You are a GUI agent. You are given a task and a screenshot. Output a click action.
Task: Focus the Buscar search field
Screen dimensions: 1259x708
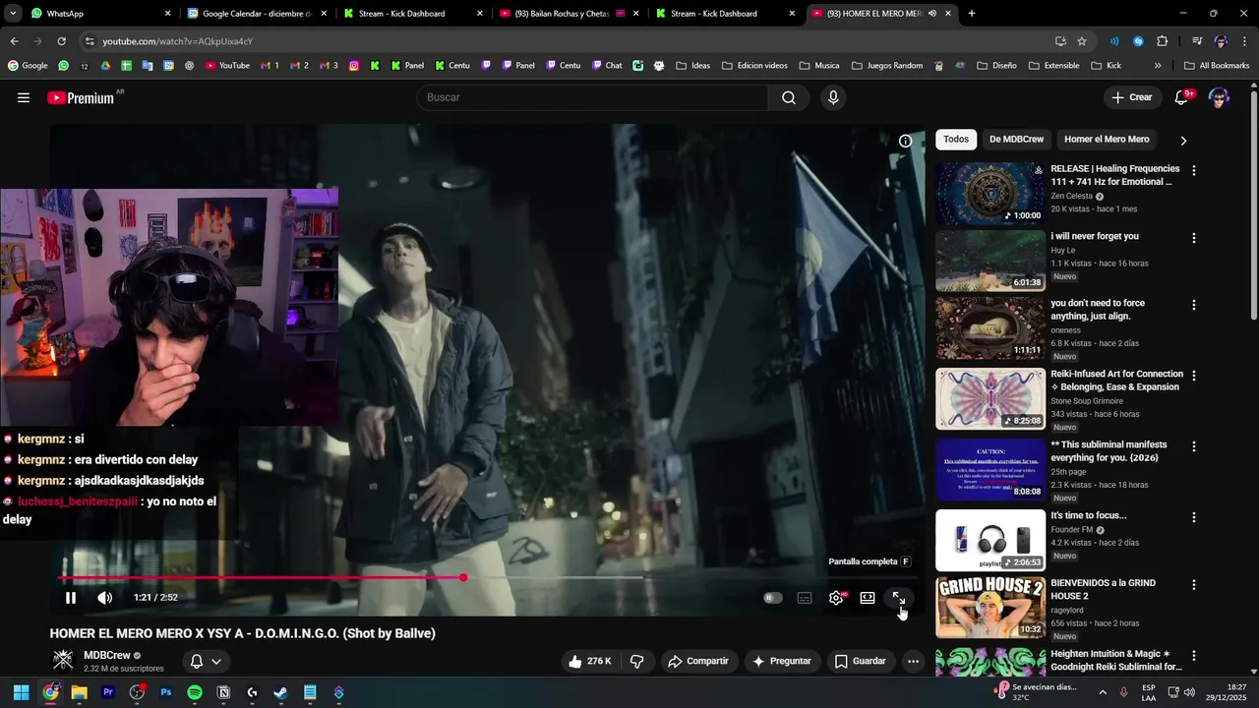tap(592, 97)
